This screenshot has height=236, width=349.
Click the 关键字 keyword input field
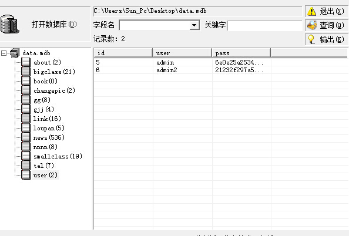point(264,26)
